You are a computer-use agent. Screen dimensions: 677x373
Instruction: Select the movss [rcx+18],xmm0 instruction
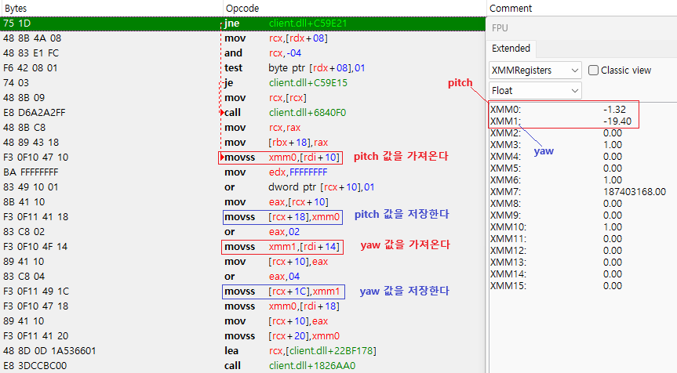pyautogui.click(x=283, y=217)
